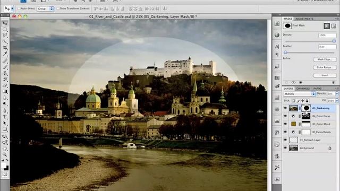Click the Add vector mask icon

(x=334, y=26)
